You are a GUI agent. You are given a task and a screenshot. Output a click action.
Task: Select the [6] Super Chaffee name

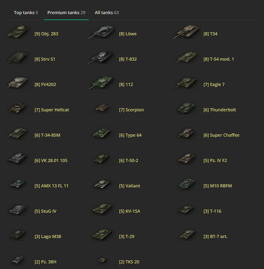coord(221,135)
